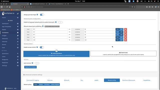Click help icon beside Enable access control
This screenshot has height=90, width=160.
pyautogui.click(x=37, y=47)
